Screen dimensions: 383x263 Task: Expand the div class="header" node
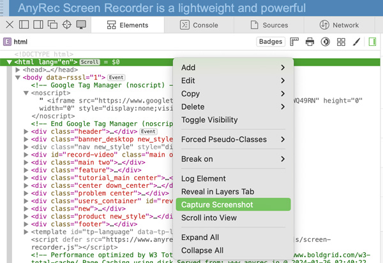26,132
